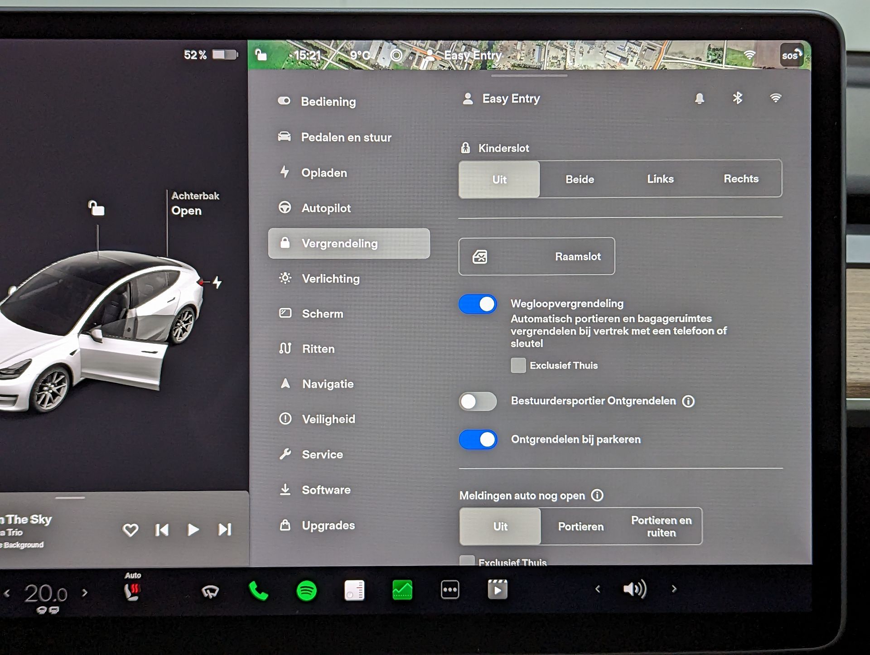The image size is (870, 655).
Task: Like the current song with the heart
Action: click(130, 530)
